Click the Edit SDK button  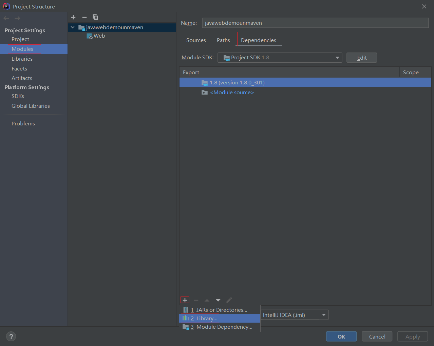click(x=361, y=58)
